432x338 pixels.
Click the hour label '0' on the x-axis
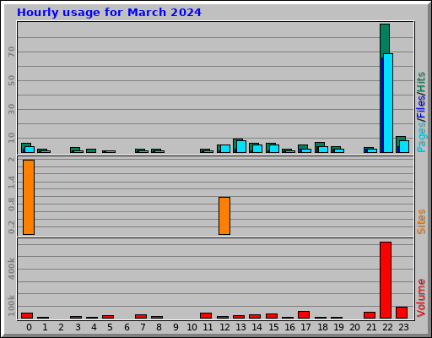[x=29, y=327]
